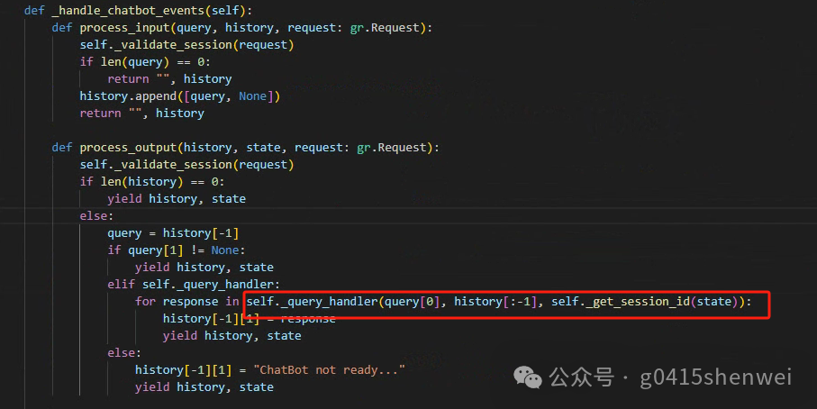Click the 'else:' directly above 'query = history[-1]'

pyautogui.click(x=96, y=215)
